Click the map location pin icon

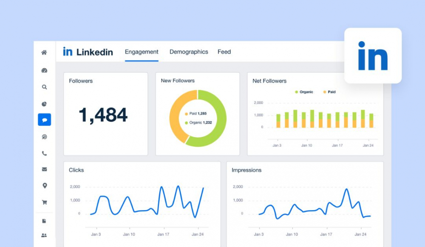coord(45,186)
